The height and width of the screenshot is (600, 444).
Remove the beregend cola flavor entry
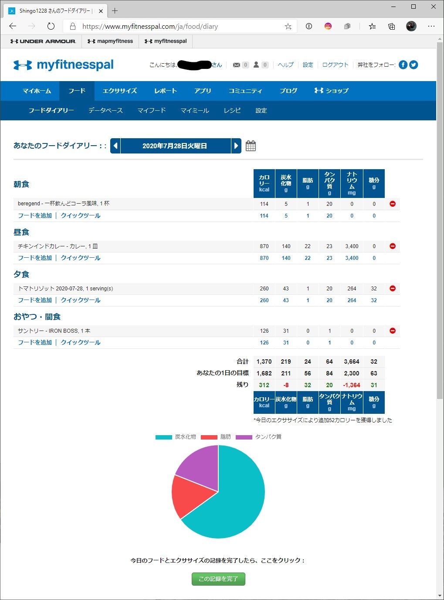tap(393, 204)
